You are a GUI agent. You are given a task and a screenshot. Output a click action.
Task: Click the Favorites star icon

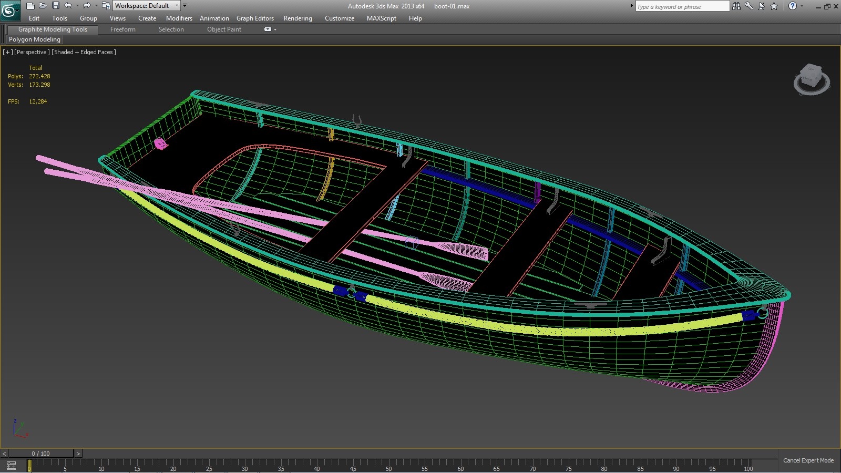(774, 6)
